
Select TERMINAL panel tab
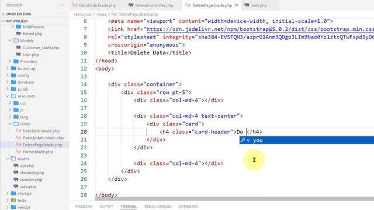coord(129,206)
